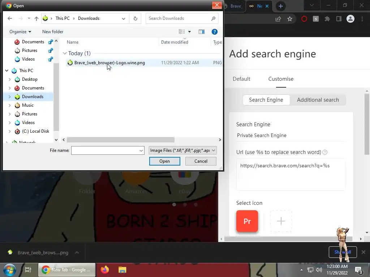Bookmark this page with star icon

coord(290,19)
